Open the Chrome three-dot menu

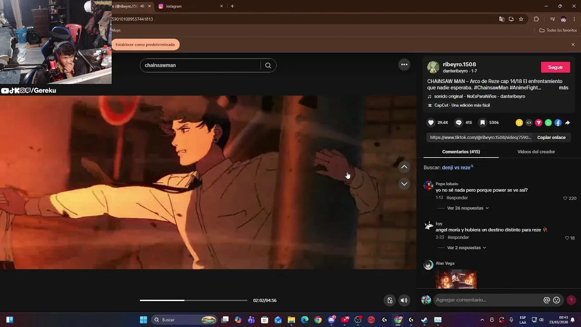pos(575,19)
